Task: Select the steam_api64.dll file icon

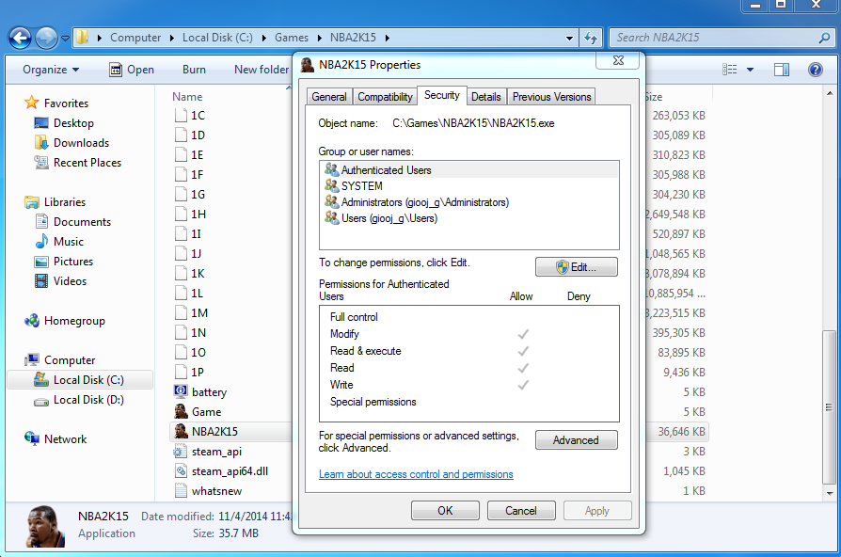Action: (181, 471)
